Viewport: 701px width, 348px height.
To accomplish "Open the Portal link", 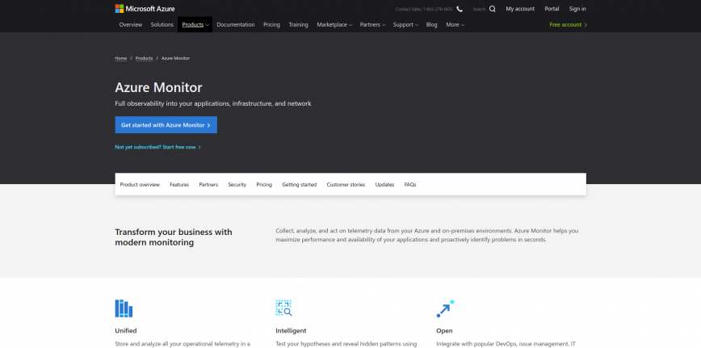I will [552, 9].
